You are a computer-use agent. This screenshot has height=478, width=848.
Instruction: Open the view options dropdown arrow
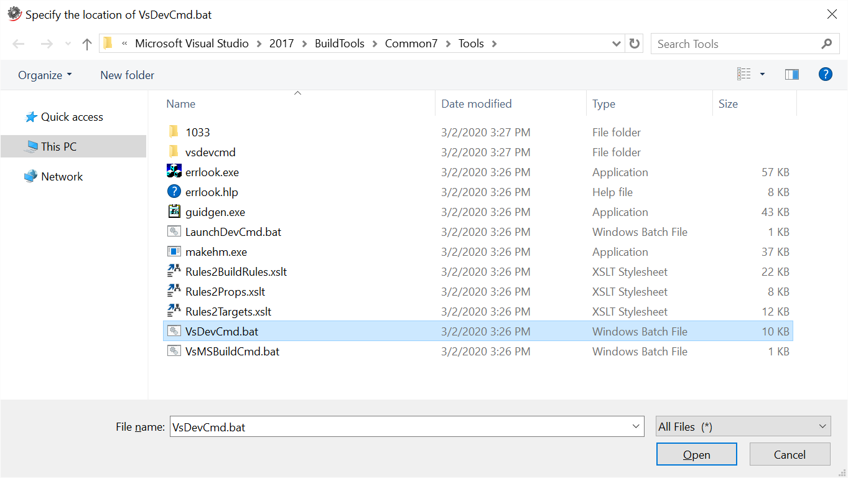[762, 75]
